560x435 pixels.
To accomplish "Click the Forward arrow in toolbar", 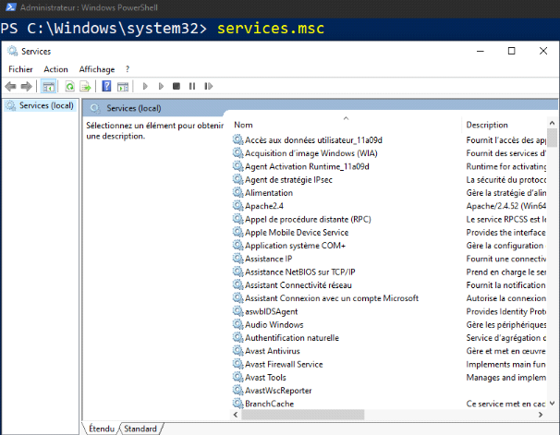I will click(x=27, y=87).
